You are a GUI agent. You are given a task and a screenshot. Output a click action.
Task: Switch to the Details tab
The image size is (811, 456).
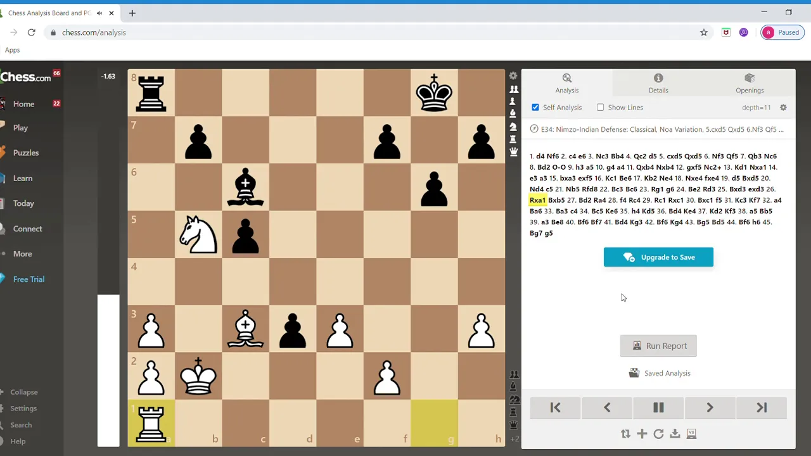(x=658, y=83)
